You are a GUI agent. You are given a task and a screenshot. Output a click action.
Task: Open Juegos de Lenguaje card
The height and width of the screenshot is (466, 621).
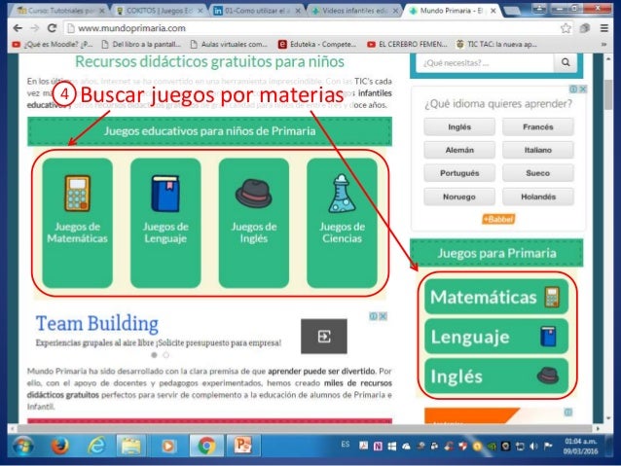165,223
